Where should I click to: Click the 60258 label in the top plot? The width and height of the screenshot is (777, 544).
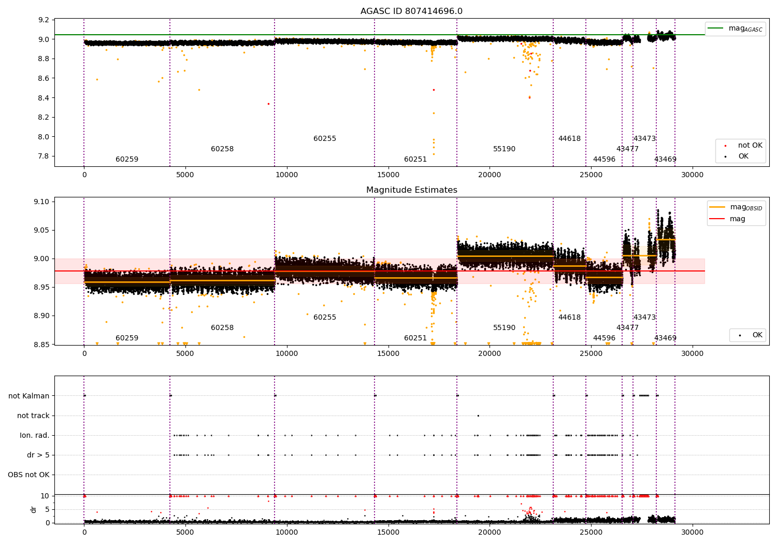pos(222,149)
